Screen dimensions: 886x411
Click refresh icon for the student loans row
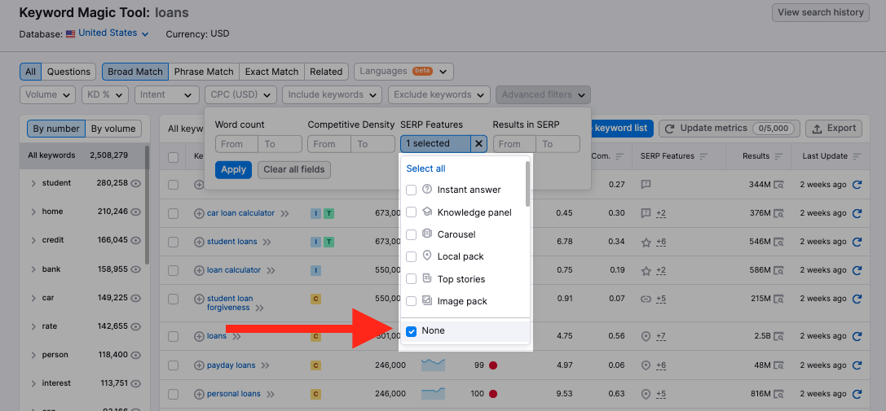[857, 242]
